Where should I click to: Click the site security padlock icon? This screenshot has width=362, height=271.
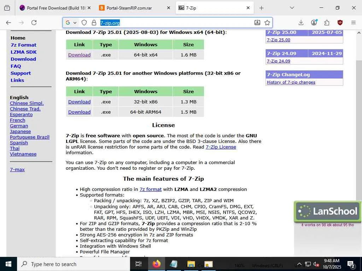pyautogui.click(x=94, y=23)
